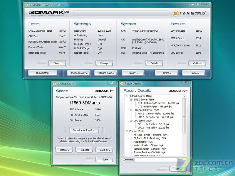Image resolution: width=235 pixels, height=176 pixels.
Task: Select GT1 - Return To Proxycon row
Action: (x=158, y=103)
